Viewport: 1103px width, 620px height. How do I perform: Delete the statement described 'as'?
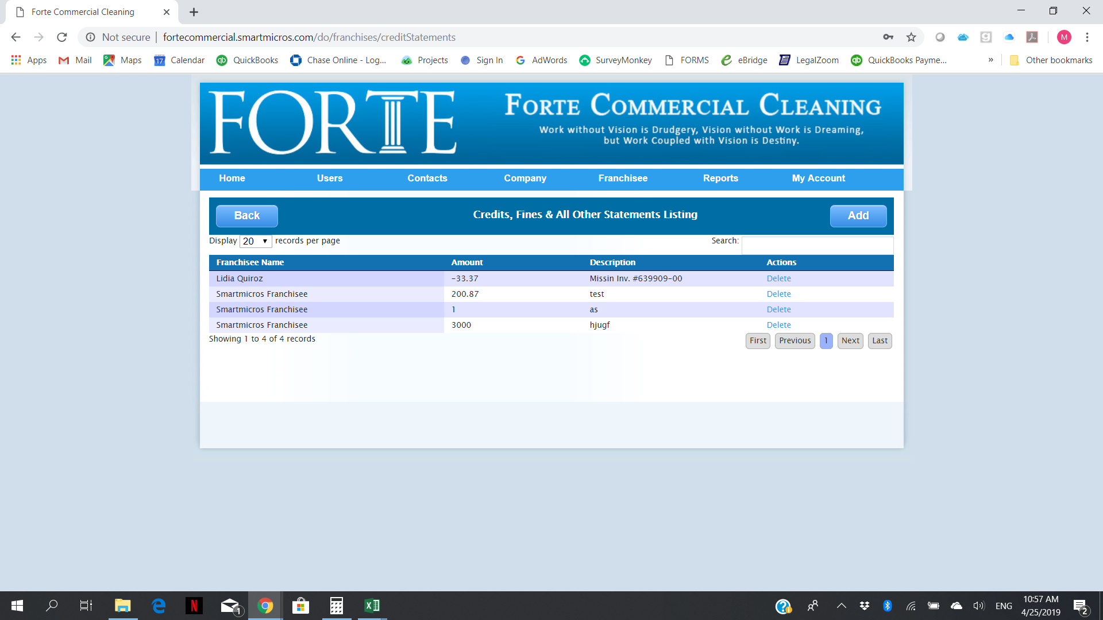pyautogui.click(x=779, y=309)
